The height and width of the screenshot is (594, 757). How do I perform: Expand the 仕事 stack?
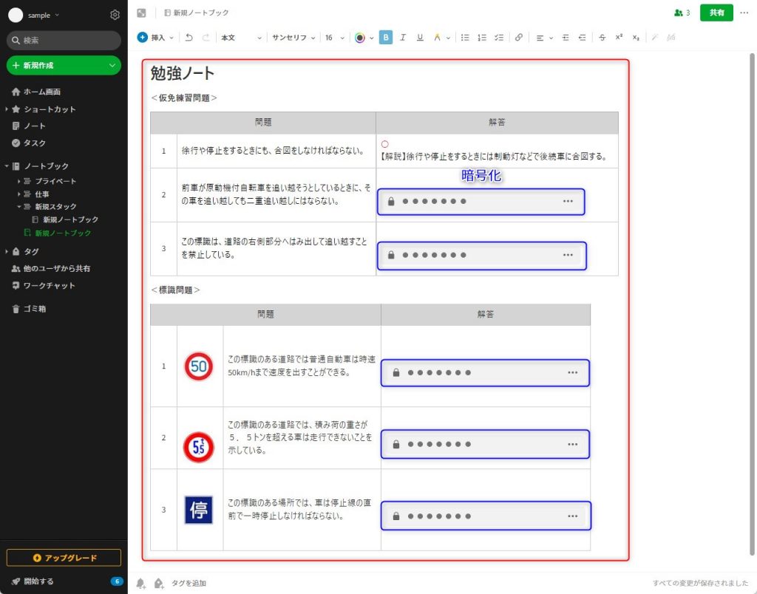point(18,194)
